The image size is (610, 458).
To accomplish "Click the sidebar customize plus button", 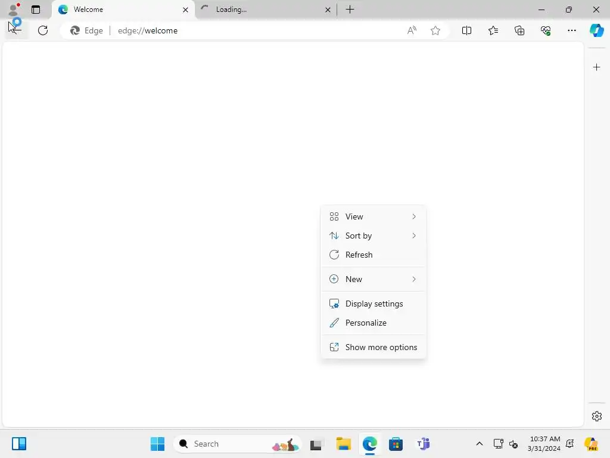I will click(596, 67).
